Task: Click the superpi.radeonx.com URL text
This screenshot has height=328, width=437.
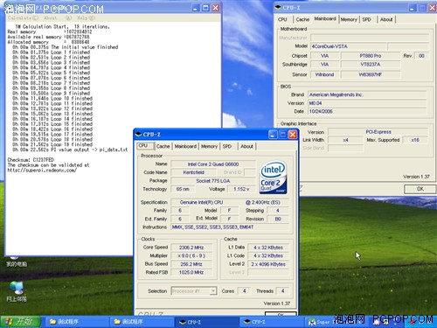Action: point(42,170)
